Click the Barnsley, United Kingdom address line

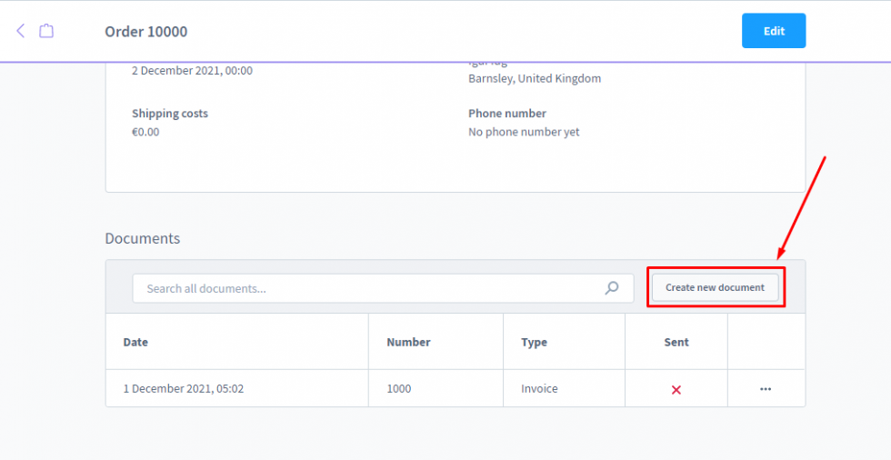[x=535, y=78]
